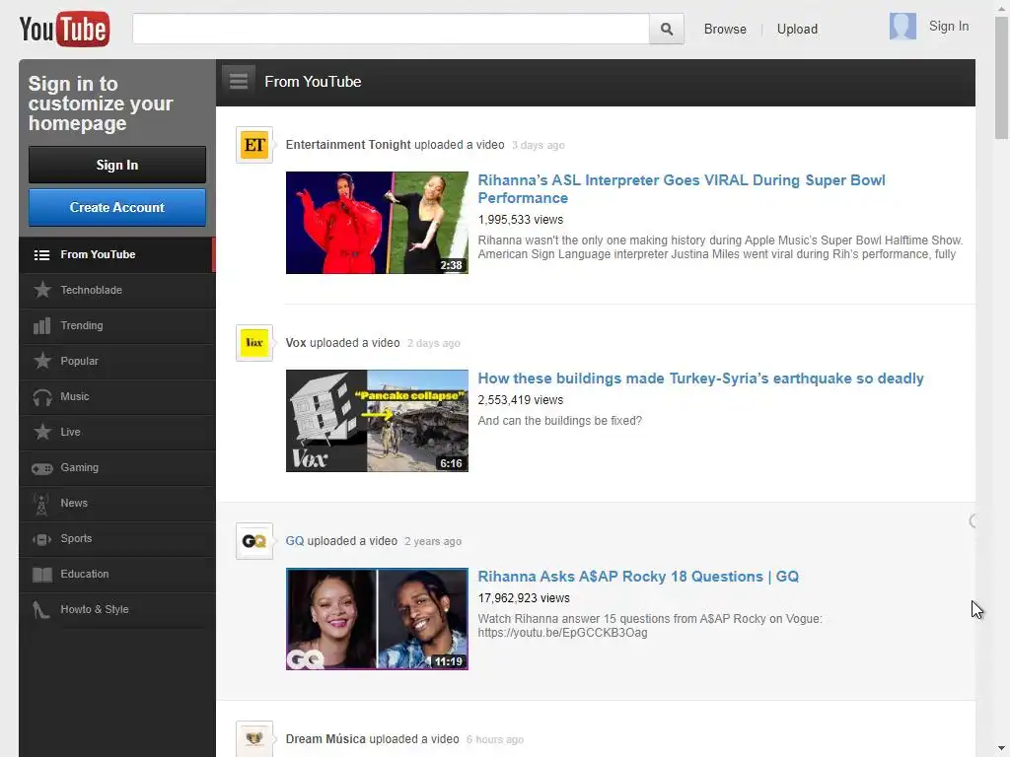The width and height of the screenshot is (1010, 757).
Task: Click the News antenna tower icon
Action: pyautogui.click(x=41, y=504)
